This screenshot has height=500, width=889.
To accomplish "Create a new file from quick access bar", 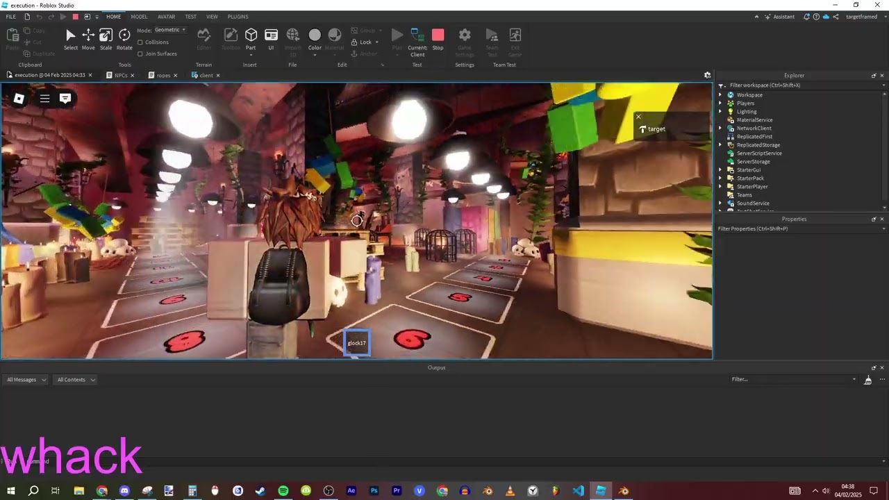I will pos(27,17).
